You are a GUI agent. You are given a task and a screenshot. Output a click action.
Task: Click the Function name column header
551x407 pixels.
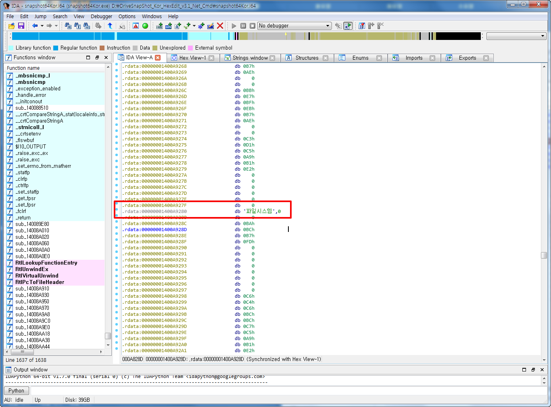[x=54, y=68]
